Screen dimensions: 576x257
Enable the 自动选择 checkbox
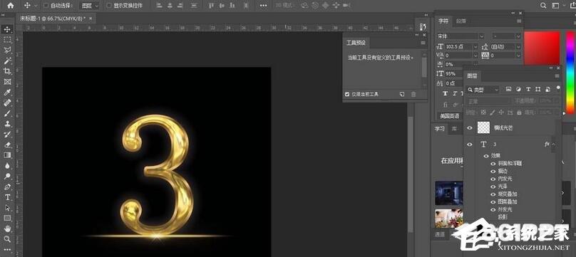coord(46,6)
